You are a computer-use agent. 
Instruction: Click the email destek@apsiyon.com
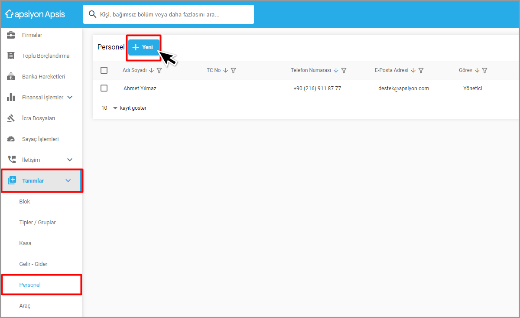tap(403, 88)
